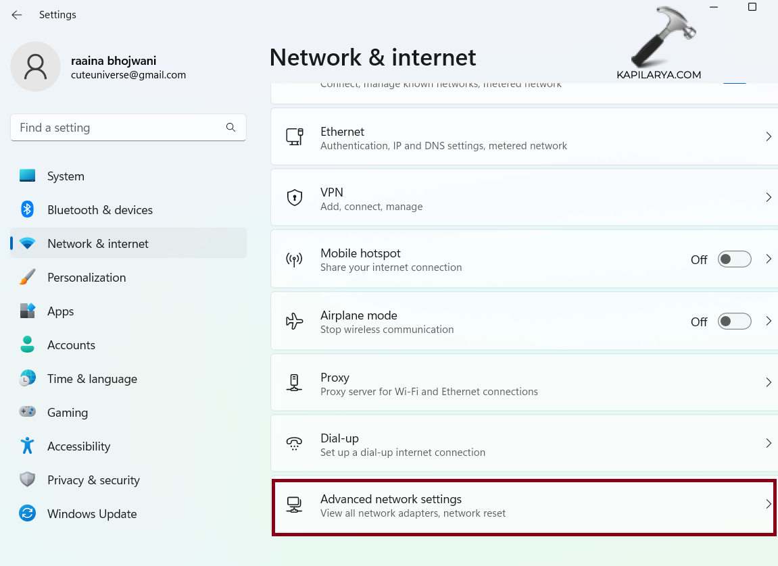
Task: Click the back arrow in Settings header
Action: tap(17, 15)
